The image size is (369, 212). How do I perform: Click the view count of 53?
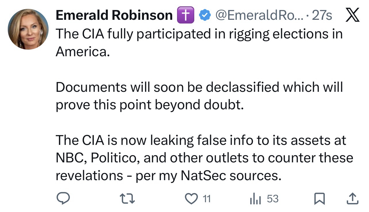point(273,199)
